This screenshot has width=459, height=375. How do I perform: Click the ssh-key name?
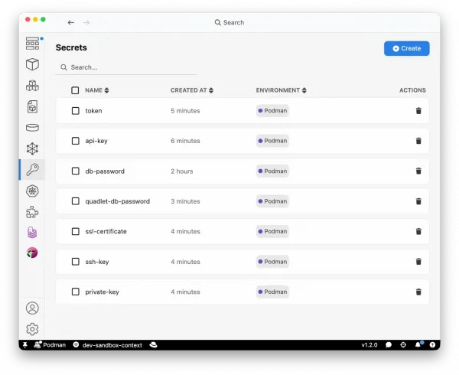pyautogui.click(x=97, y=262)
